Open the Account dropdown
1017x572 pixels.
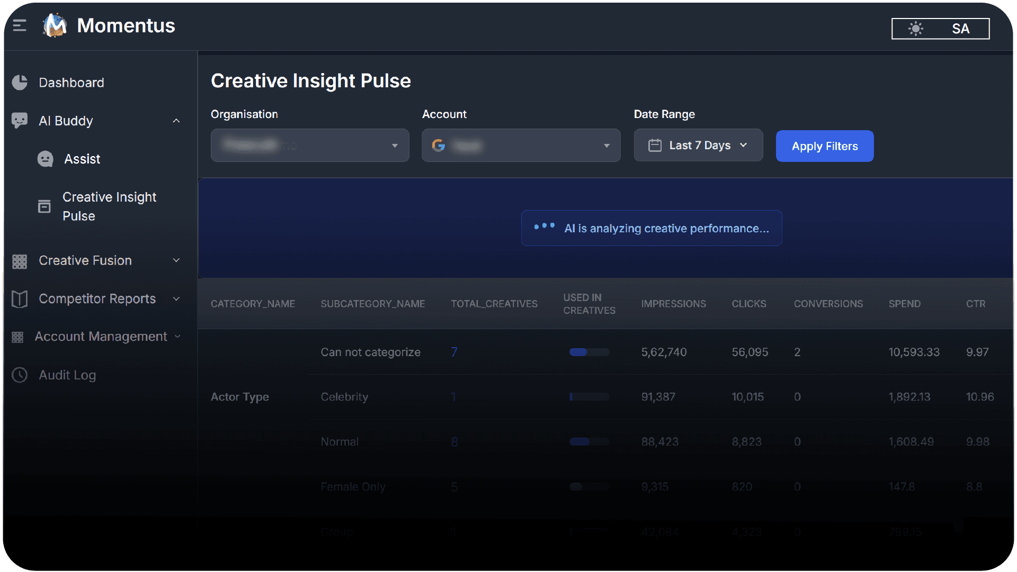pyautogui.click(x=521, y=146)
